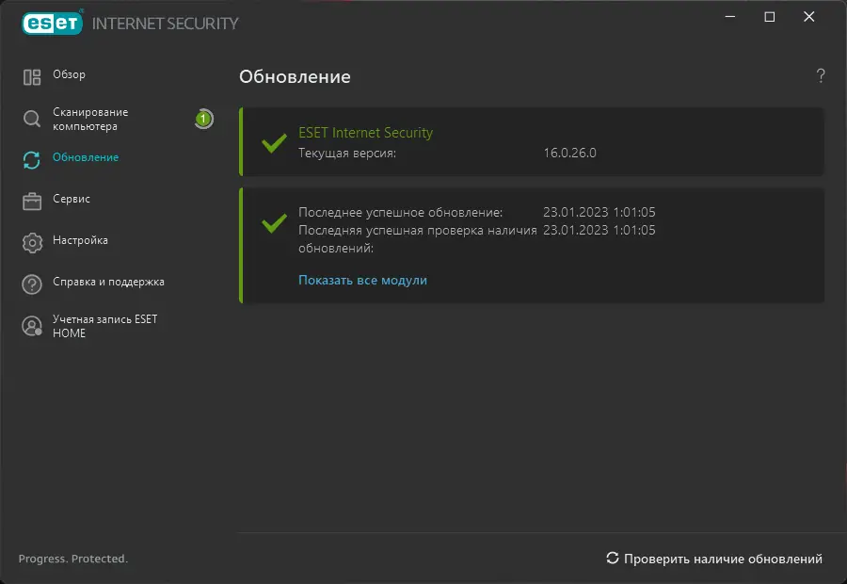Select Сканирование компьютера in sidebar
The height and width of the screenshot is (584, 847).
click(x=90, y=119)
